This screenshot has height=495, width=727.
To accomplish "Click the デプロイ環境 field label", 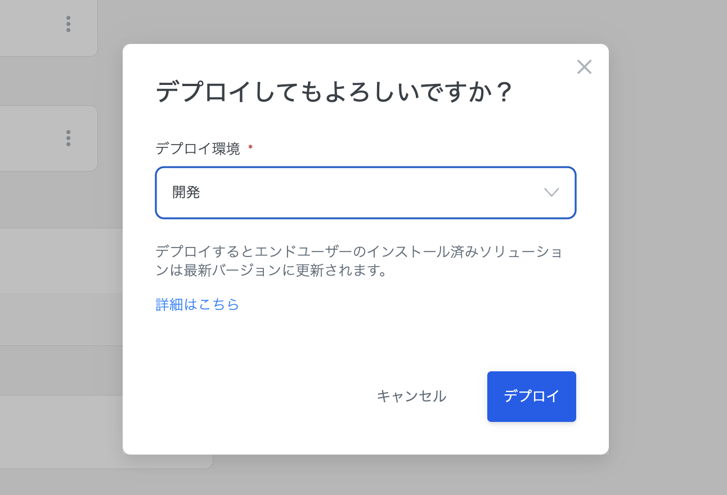I will (198, 148).
